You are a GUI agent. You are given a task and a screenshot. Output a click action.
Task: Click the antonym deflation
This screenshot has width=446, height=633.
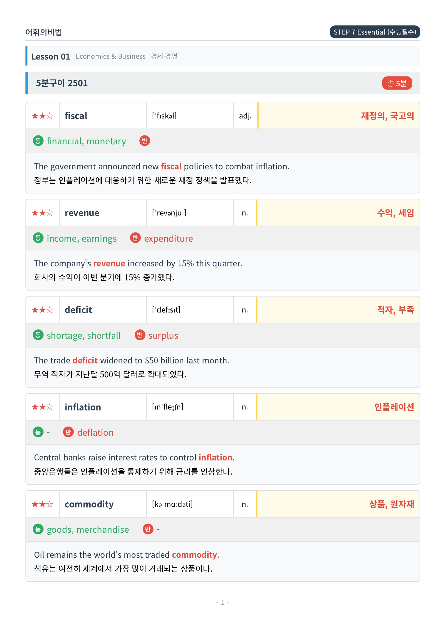click(x=95, y=432)
